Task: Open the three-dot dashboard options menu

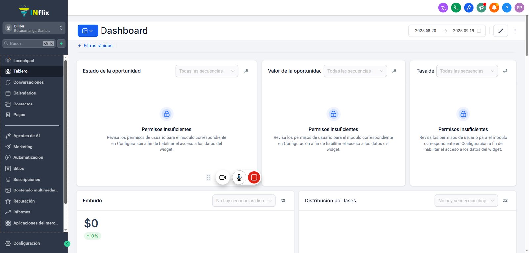Action: [515, 31]
